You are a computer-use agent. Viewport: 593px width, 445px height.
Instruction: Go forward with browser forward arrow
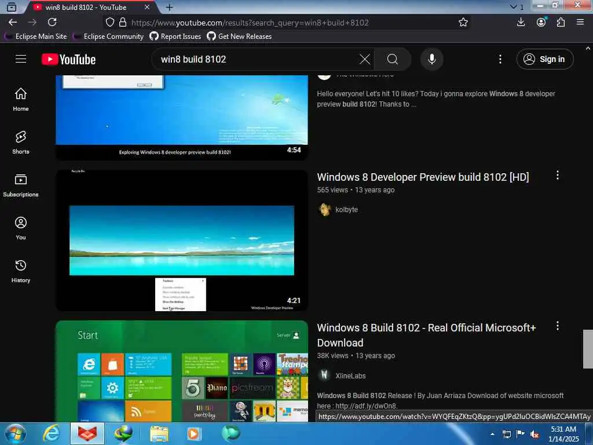[x=32, y=23]
